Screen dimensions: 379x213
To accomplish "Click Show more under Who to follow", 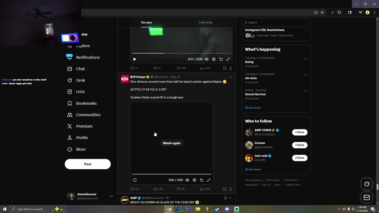I will 253,170.
